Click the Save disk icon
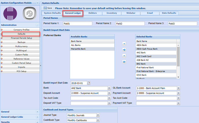This screenshot has width=199, height=123. tap(45, 8)
